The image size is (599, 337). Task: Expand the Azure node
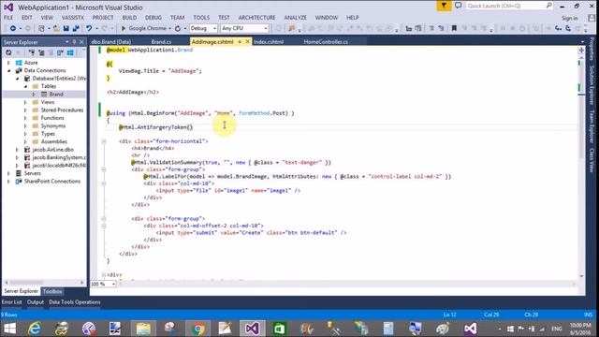point(8,63)
